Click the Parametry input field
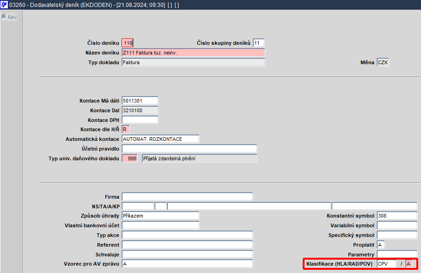The height and width of the screenshot is (273, 421). pos(397,254)
